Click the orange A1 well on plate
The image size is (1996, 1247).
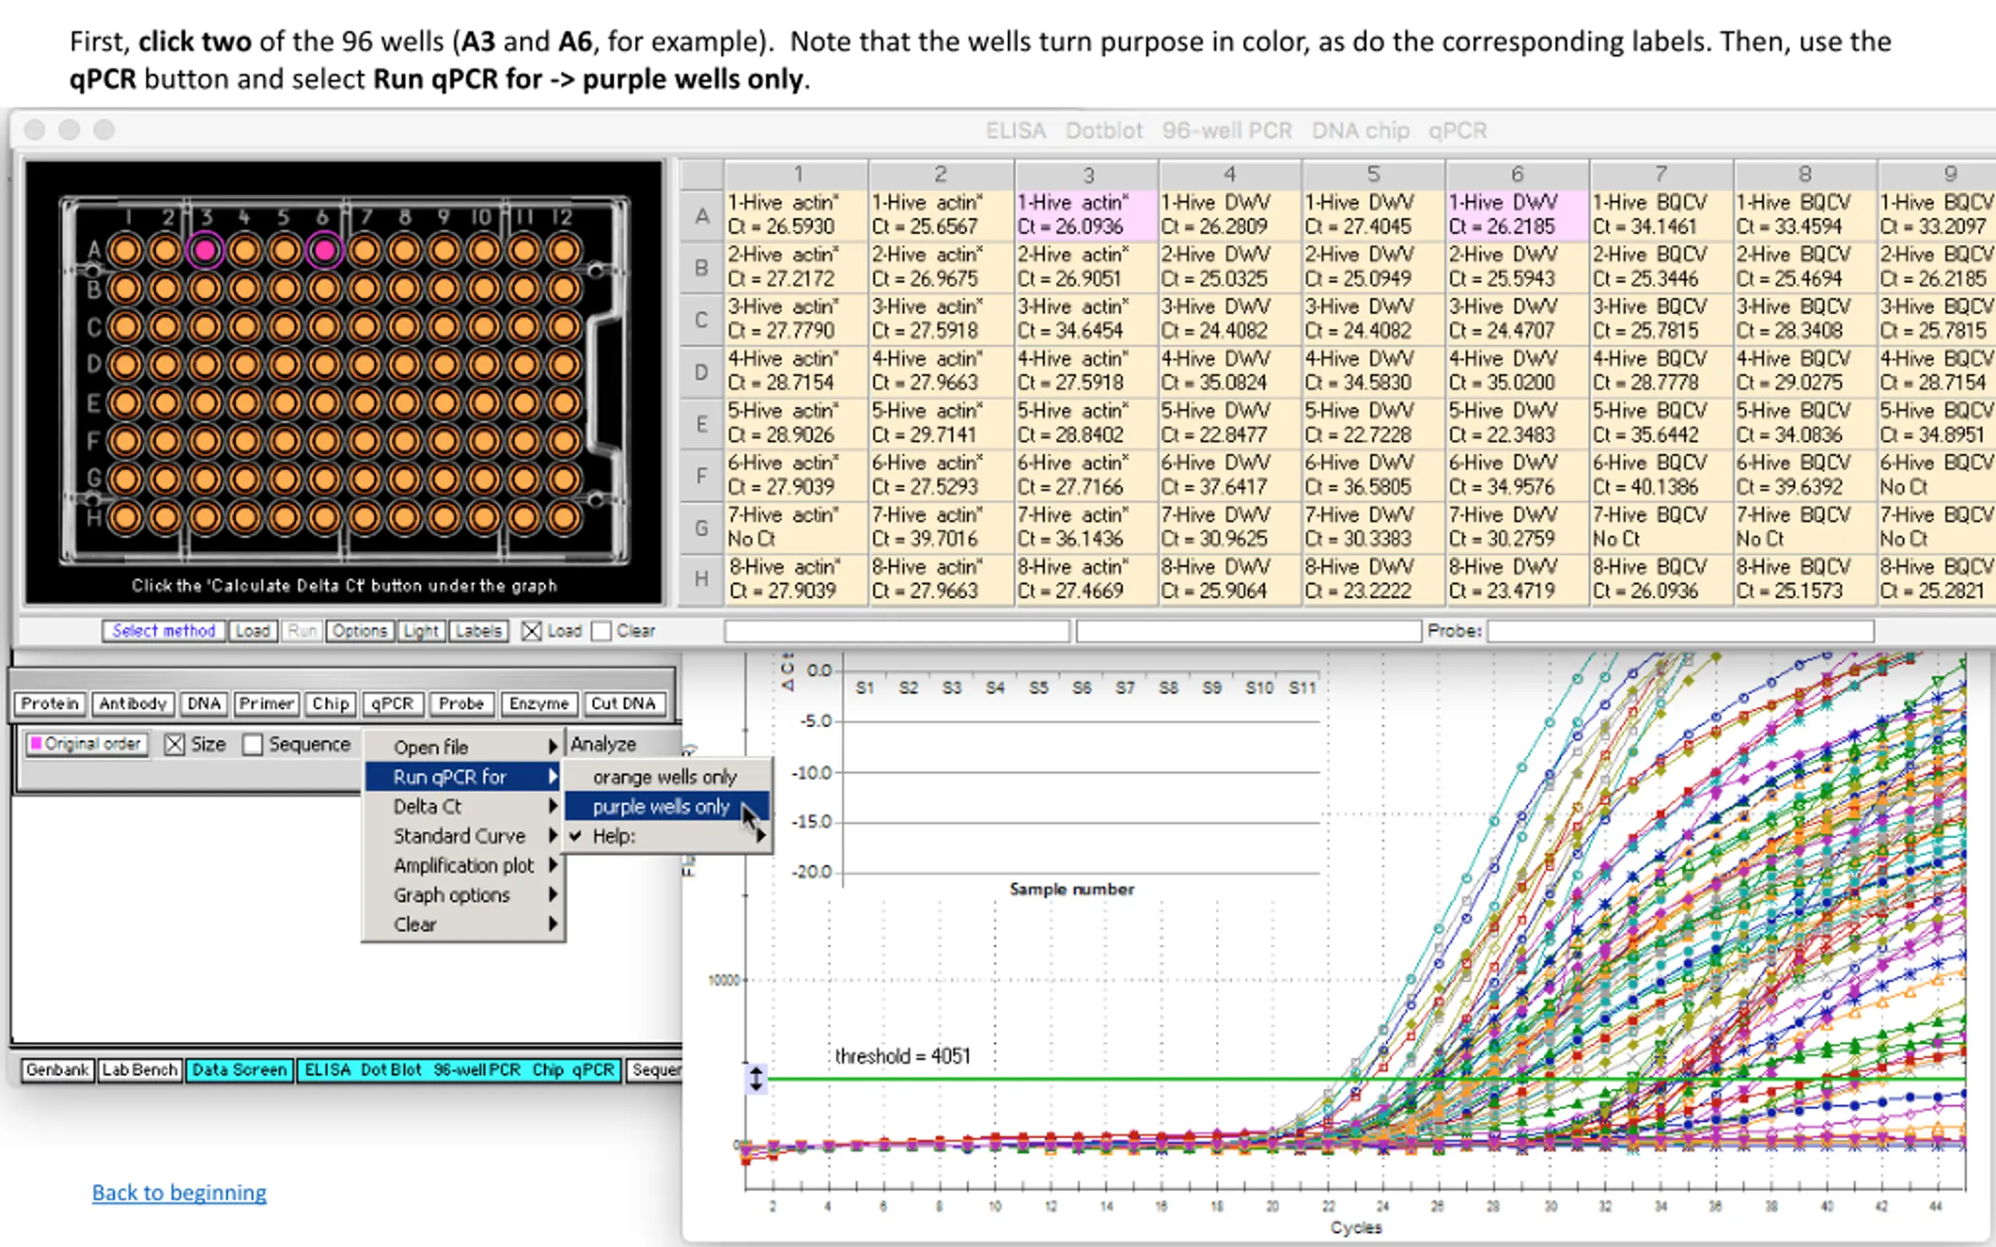[126, 250]
